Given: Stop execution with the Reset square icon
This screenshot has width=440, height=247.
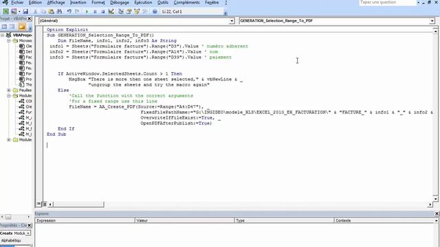Looking at the screenshot, I should (x=102, y=12).
